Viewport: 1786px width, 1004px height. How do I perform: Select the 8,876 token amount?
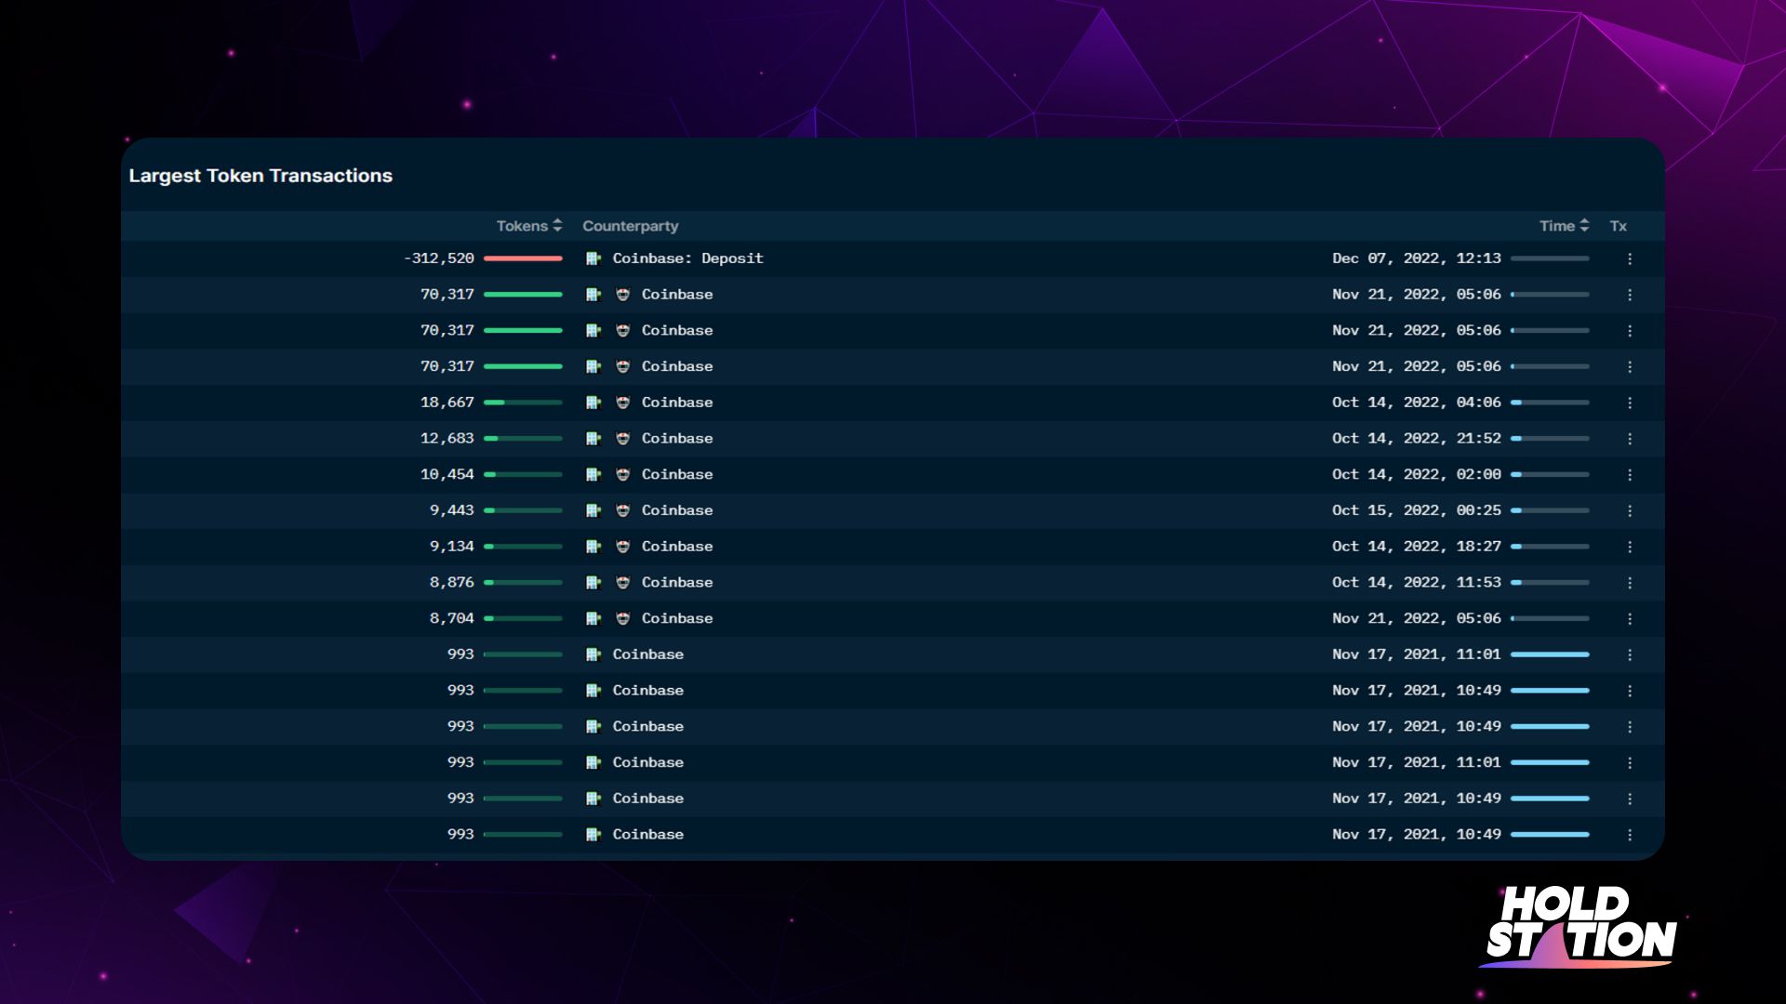click(452, 583)
